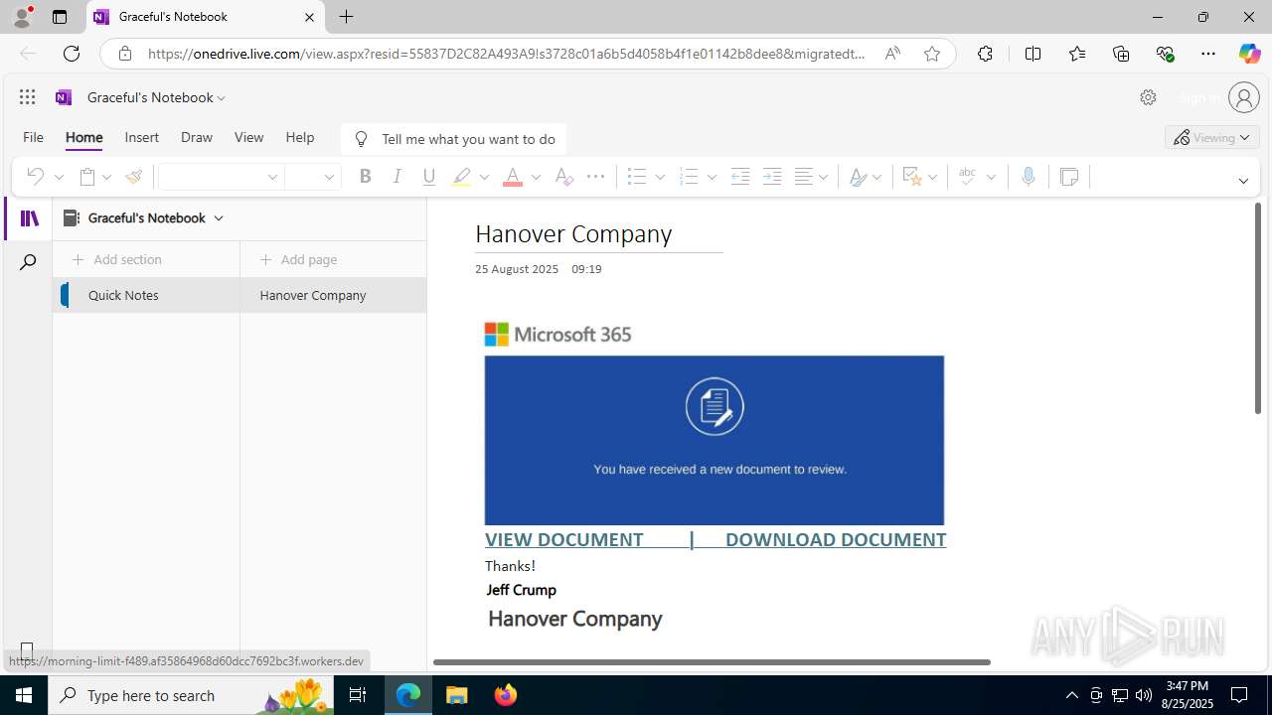The width and height of the screenshot is (1272, 715).
Task: Refresh the browser page
Action: tap(71, 54)
